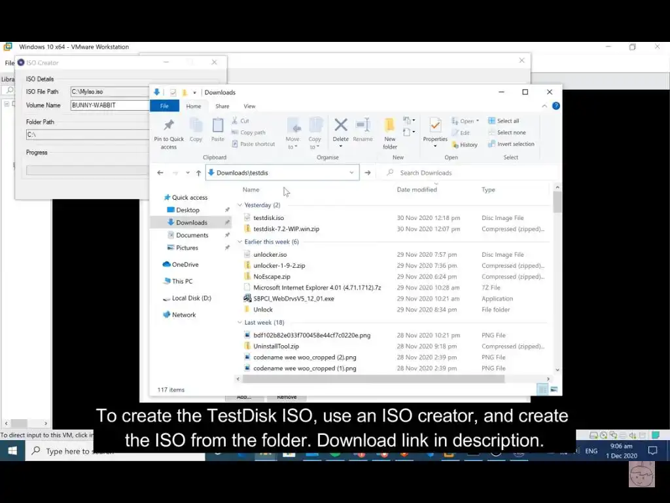
Task: Click the Rename ribbon icon
Action: 362,125
